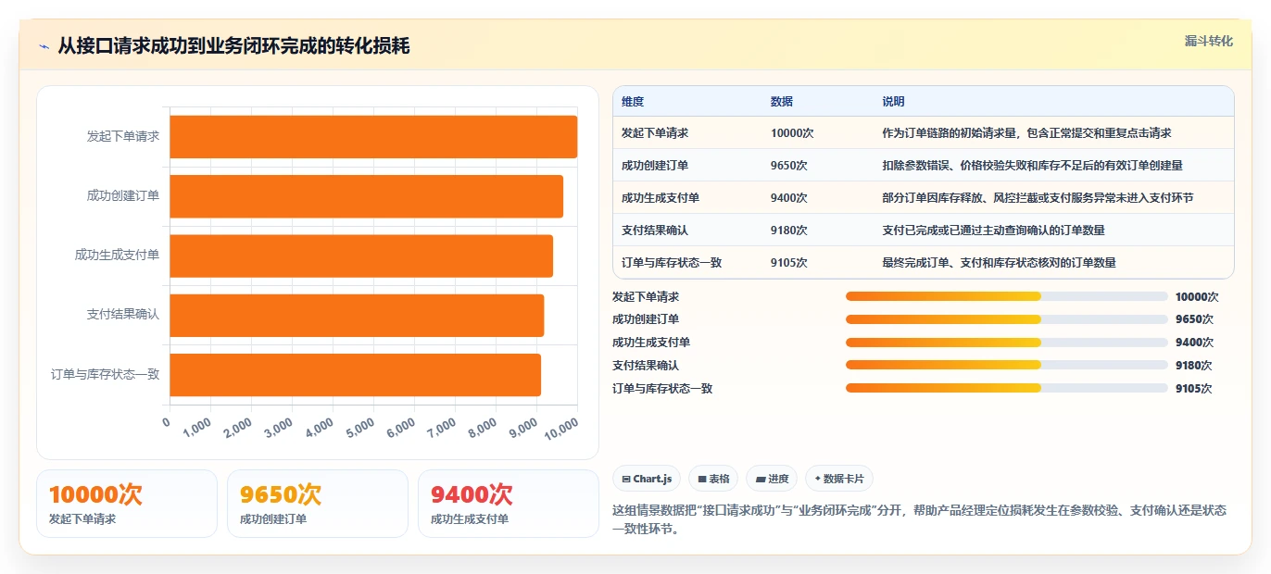
Task: Click 成功生成支付单 caption under the 9400次 card
Action: pos(470,519)
